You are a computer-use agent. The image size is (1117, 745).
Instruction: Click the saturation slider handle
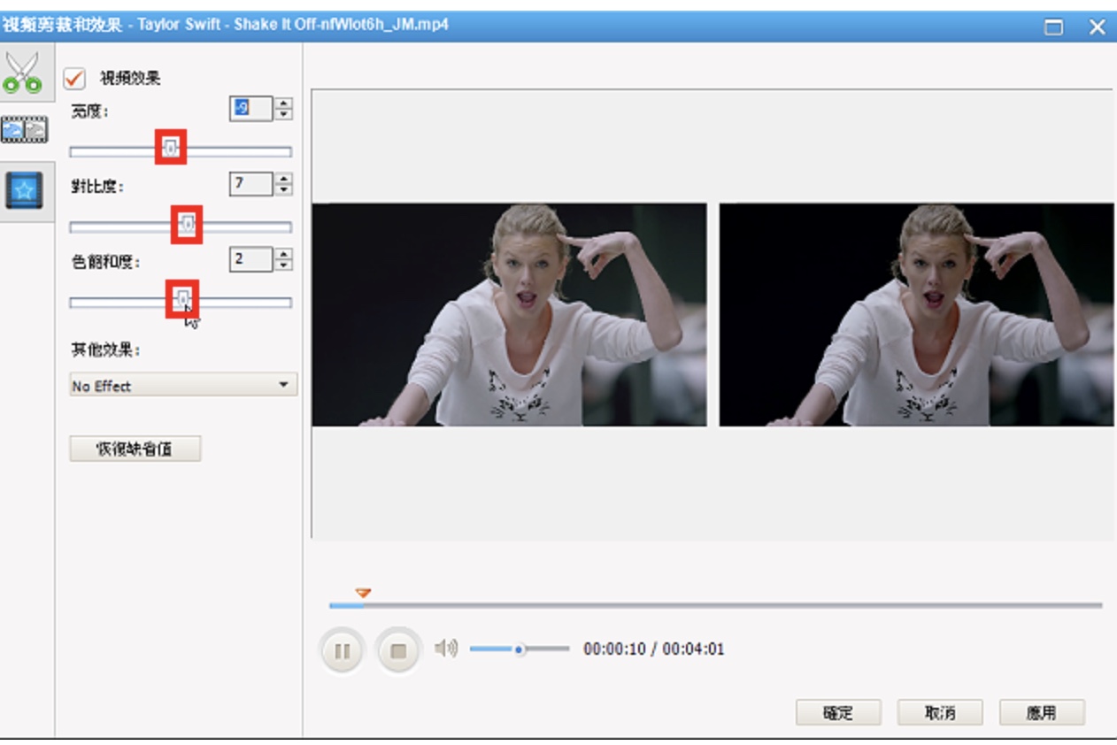click(182, 300)
